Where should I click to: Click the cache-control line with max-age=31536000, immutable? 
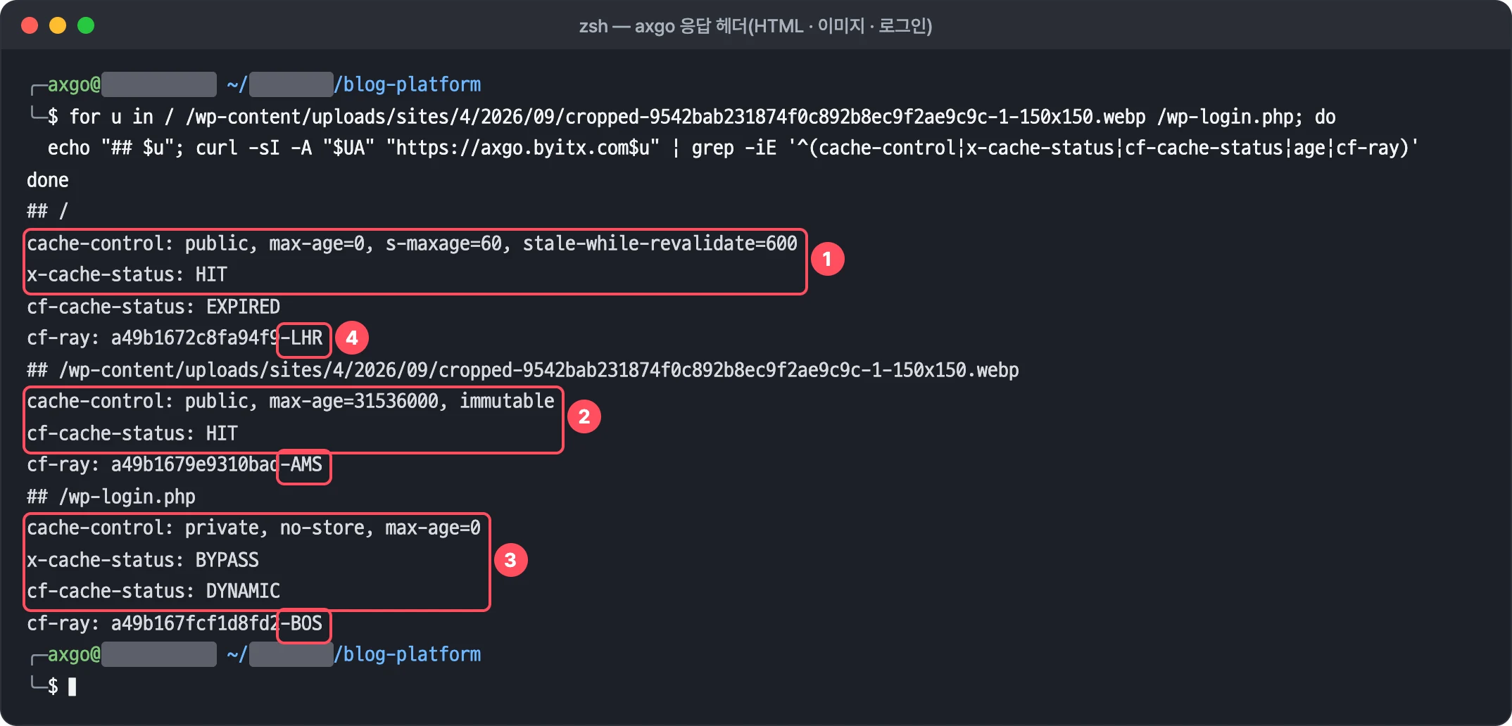coord(291,401)
